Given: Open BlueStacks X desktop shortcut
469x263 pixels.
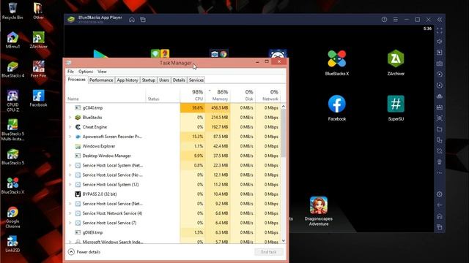Looking at the screenshot, I should (12, 186).
